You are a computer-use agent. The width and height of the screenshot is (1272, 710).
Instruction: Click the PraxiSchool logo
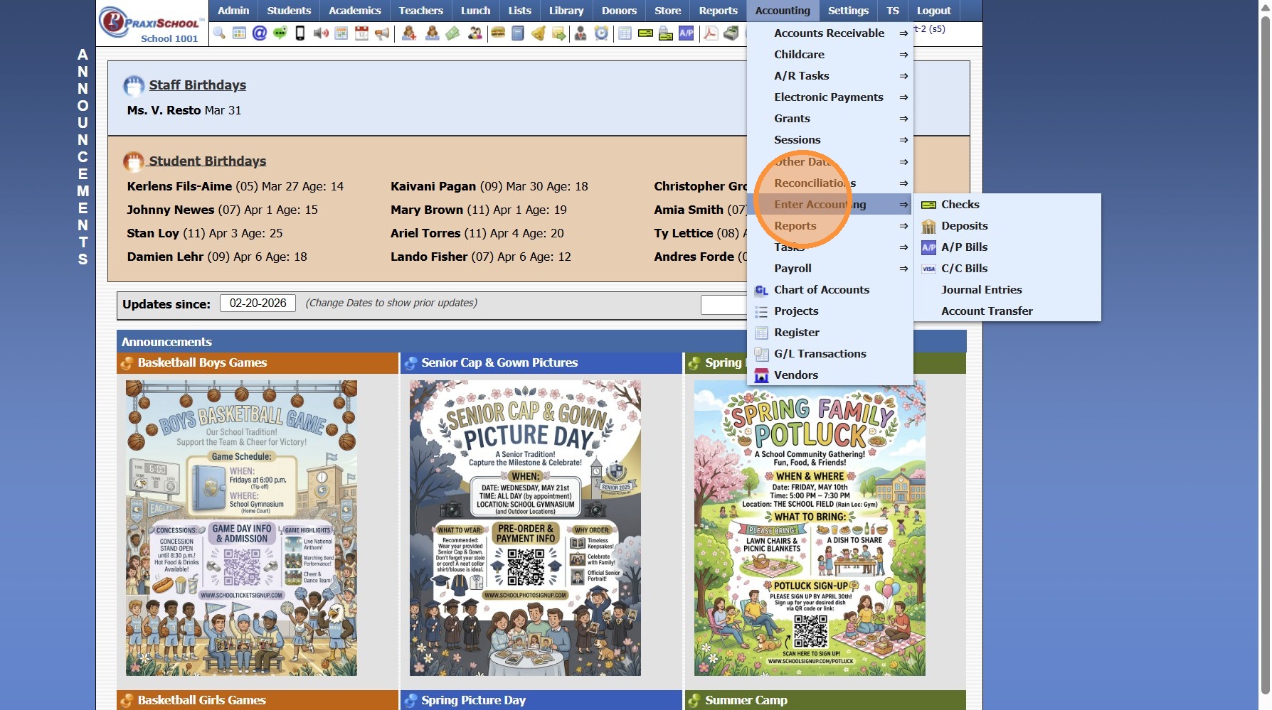point(152,23)
